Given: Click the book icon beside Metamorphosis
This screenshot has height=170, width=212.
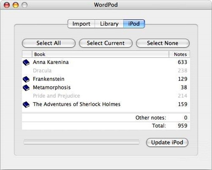Looking at the screenshot, I should click(x=26, y=88).
